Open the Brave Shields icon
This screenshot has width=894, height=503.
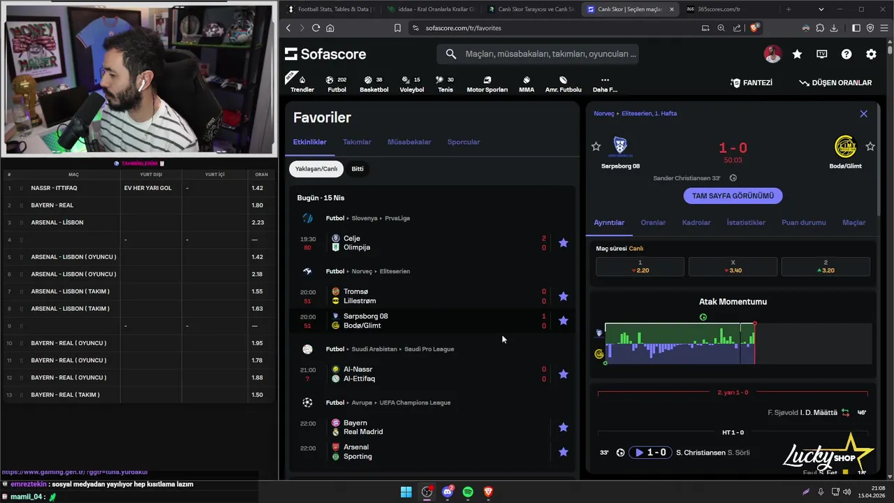click(754, 28)
